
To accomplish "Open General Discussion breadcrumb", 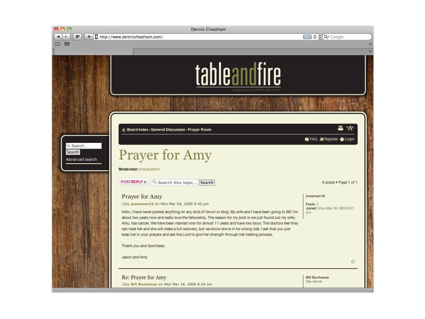I will click(x=168, y=130).
